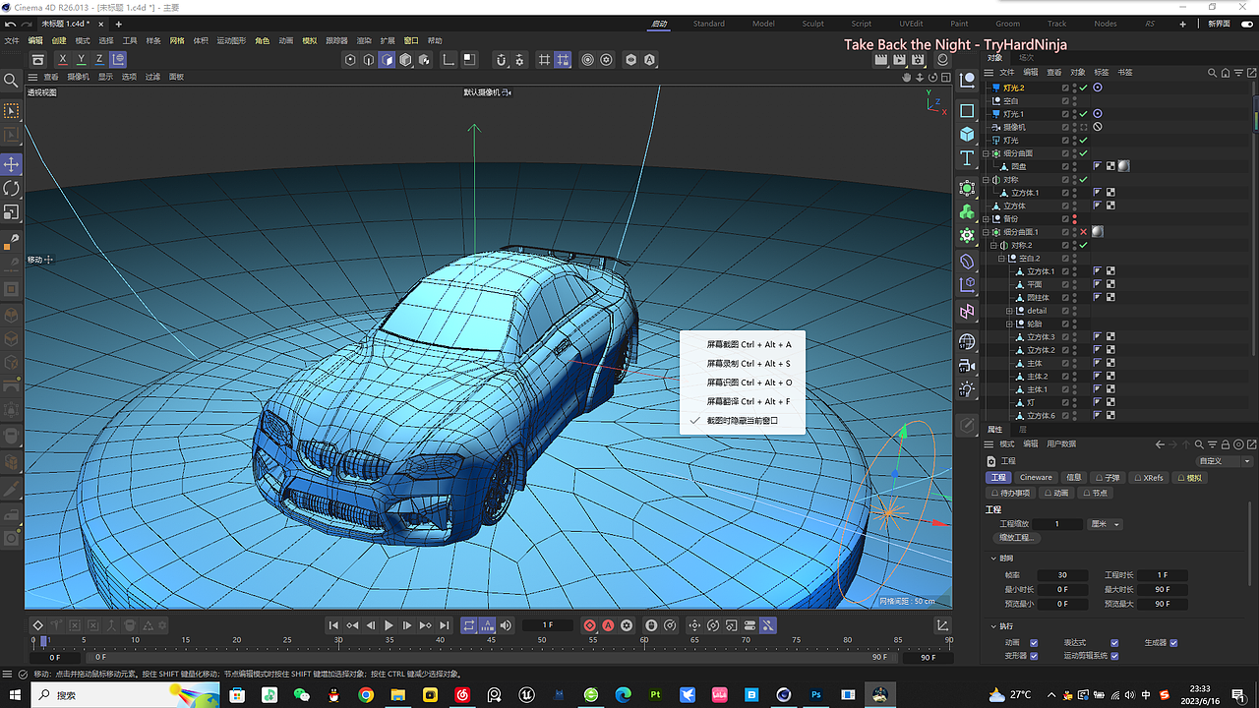Uncheck the 运动剪辑系统 checkbox
1259x708 pixels.
coord(1114,656)
